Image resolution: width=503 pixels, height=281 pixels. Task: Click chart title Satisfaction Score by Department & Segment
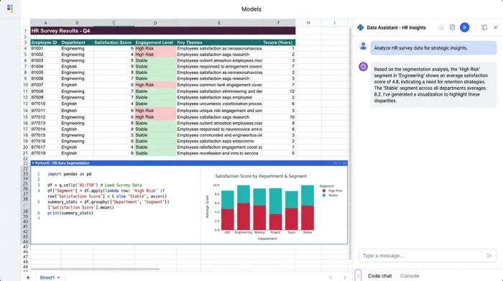click(261, 176)
